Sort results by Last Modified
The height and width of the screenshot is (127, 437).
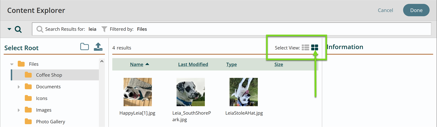point(193,64)
